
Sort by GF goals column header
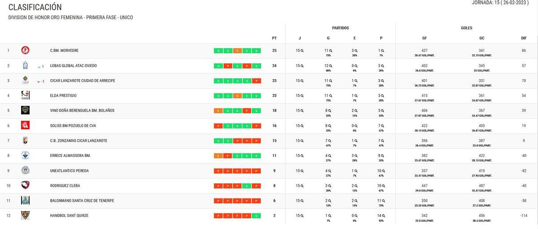click(425, 38)
